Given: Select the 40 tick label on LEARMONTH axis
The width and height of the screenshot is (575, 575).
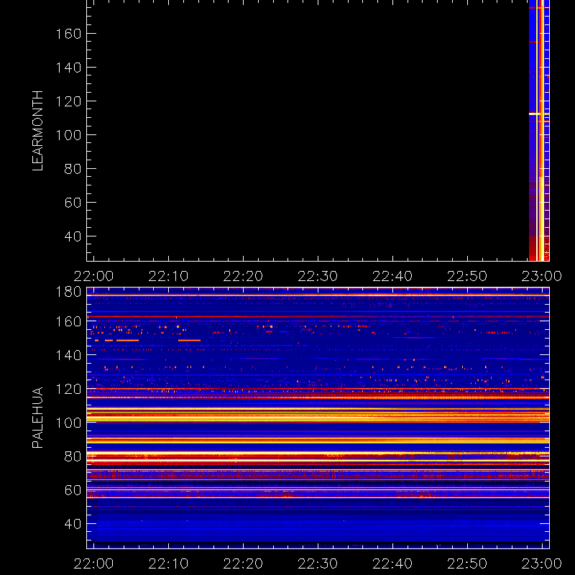Looking at the screenshot, I should (73, 236).
